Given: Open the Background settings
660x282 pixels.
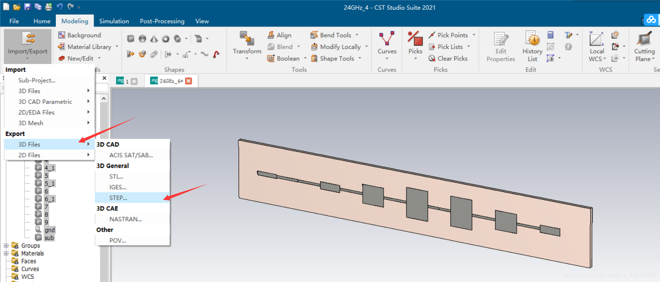Looking at the screenshot, I should click(x=80, y=35).
